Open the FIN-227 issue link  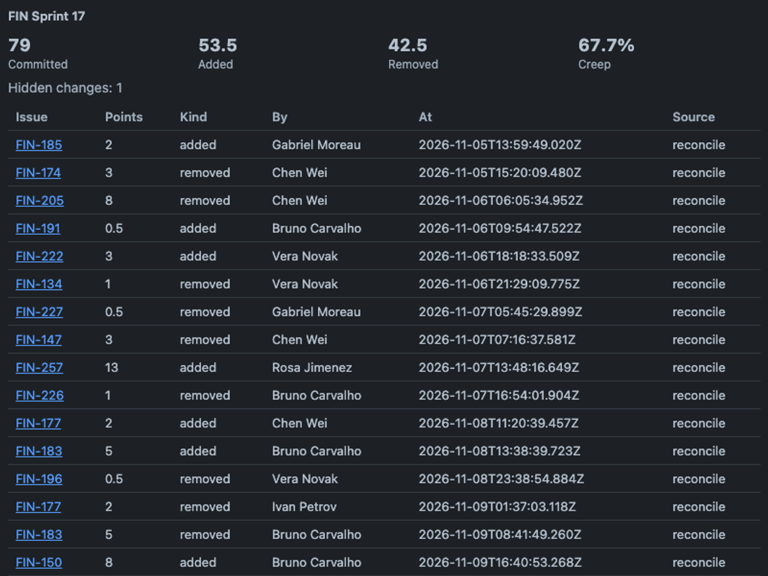(x=40, y=312)
